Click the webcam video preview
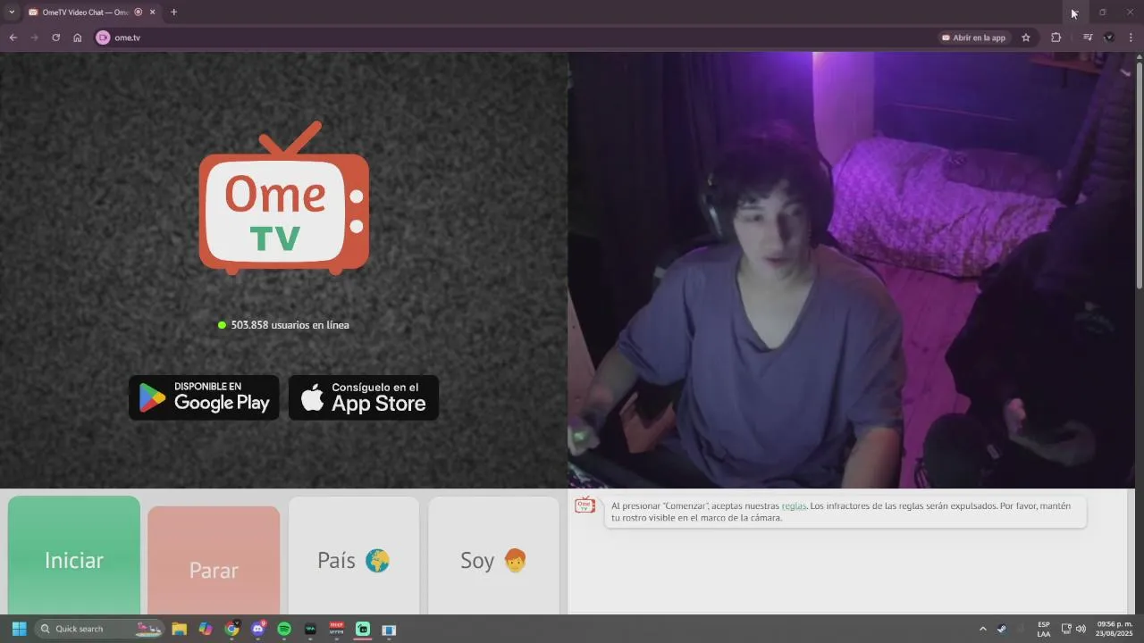This screenshot has height=643, width=1144. click(x=851, y=270)
